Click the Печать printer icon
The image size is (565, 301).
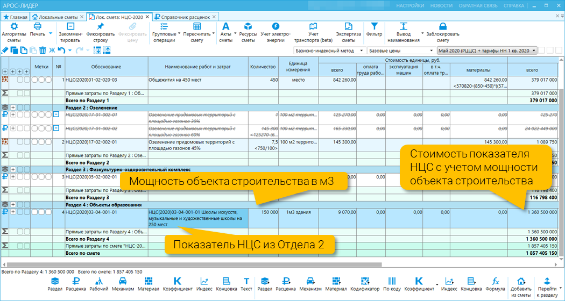pyautogui.click(x=38, y=26)
